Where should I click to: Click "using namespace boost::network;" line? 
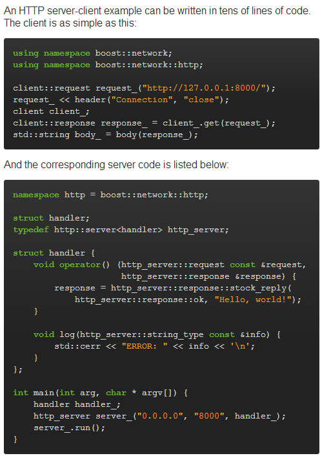(92, 53)
